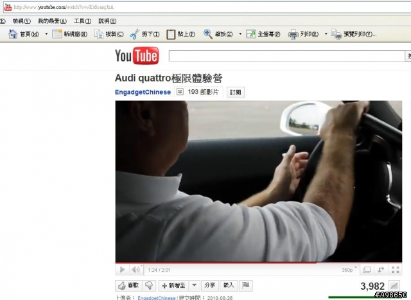Expand the Add to dropdown arrow
The height and width of the screenshot is (300, 411).
pos(195,286)
